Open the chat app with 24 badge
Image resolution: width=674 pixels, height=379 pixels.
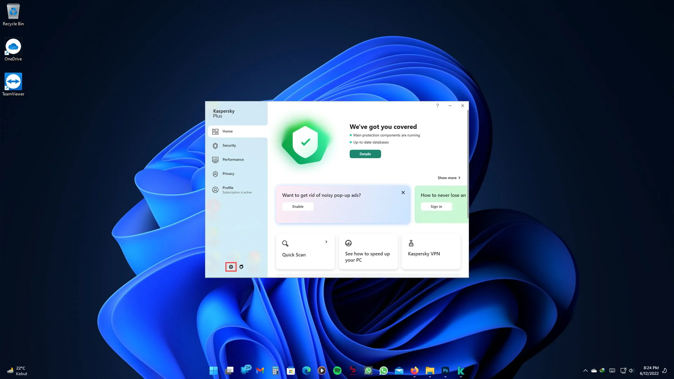(x=245, y=371)
